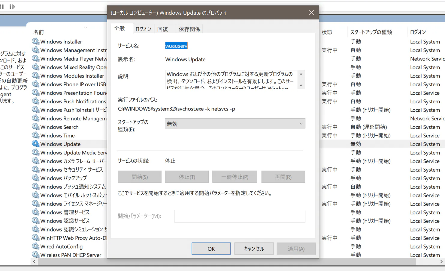Viewport: 445px width, 271px height.
Task: Switch to the 回復 tab
Action: point(163,29)
